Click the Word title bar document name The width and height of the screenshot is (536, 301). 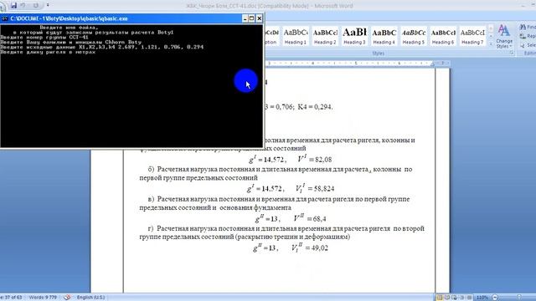[x=270, y=6]
